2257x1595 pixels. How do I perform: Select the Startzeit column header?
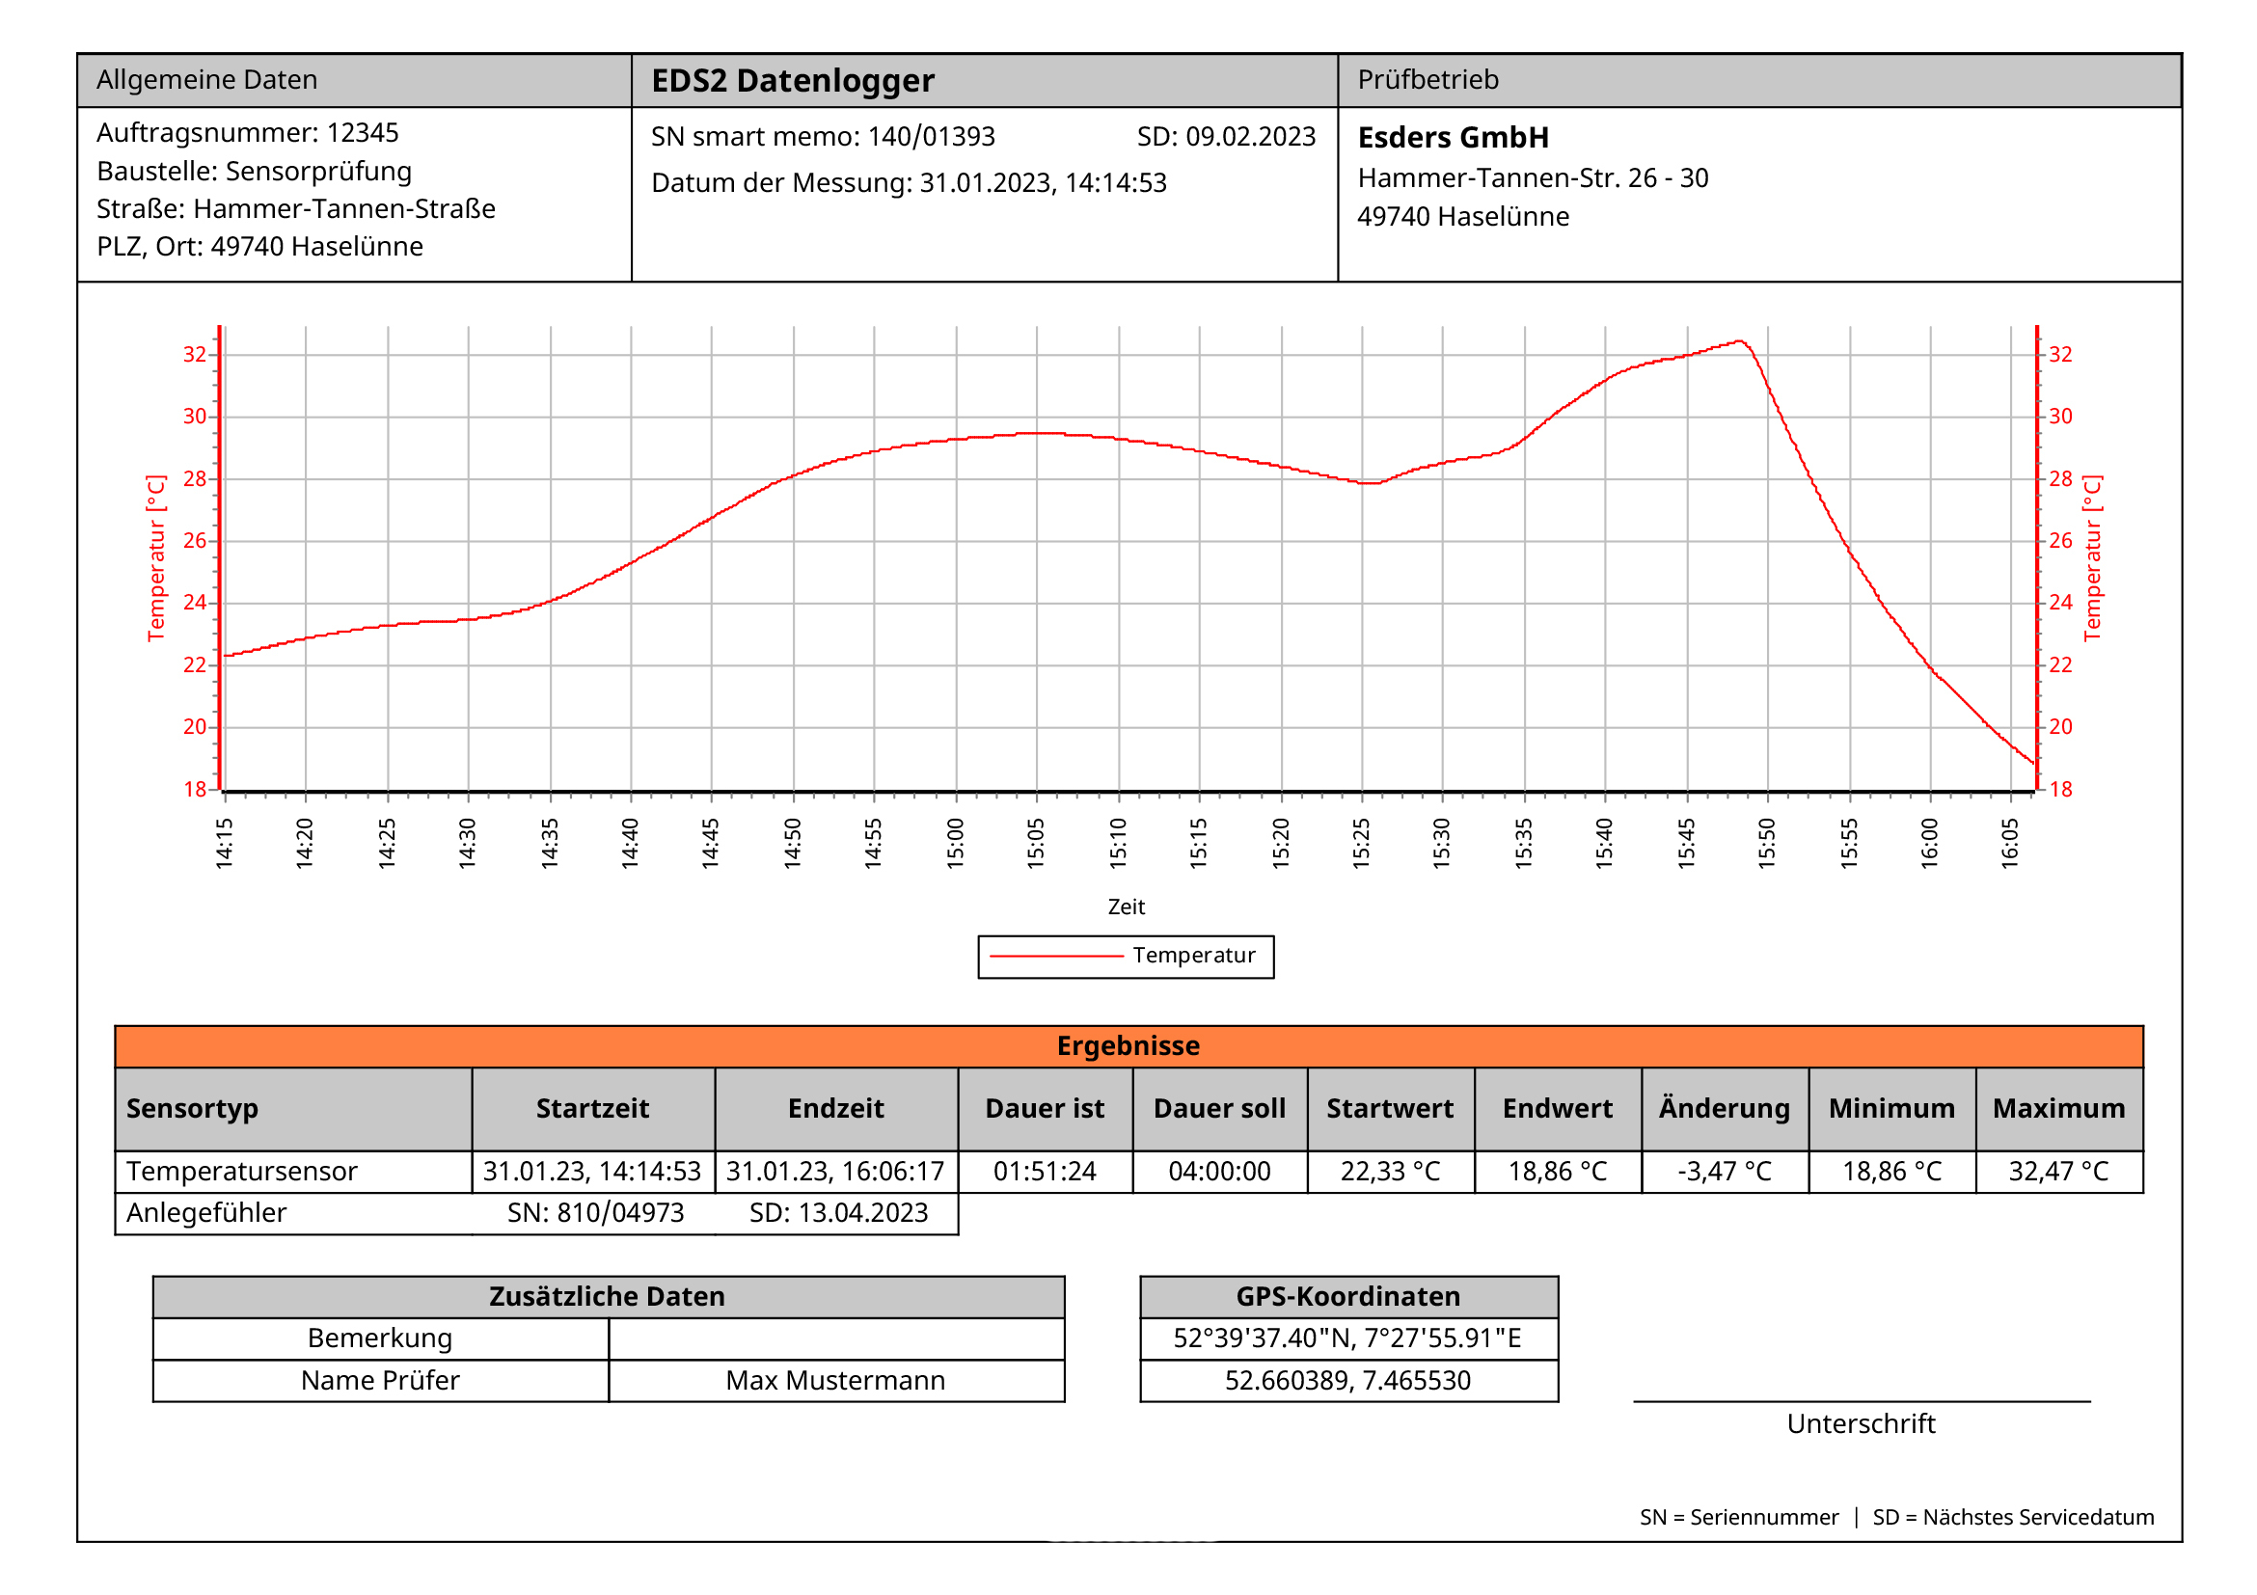tap(593, 1109)
